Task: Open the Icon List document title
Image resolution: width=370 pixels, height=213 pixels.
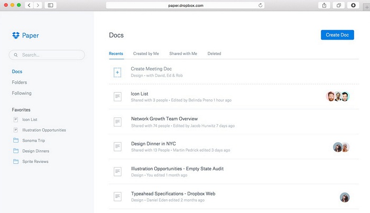Action: point(140,94)
